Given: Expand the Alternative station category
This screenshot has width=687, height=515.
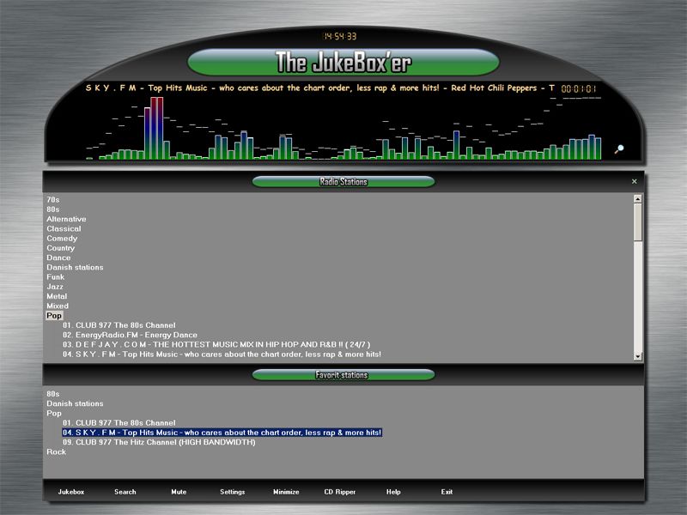Looking at the screenshot, I should [67, 219].
